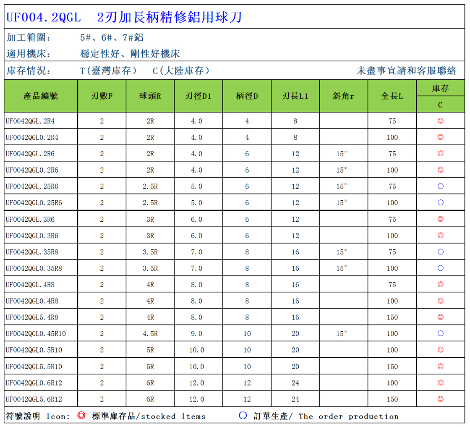Click stock icon in row UF0042QGL0.5R10
The width and height of the screenshot is (470, 427).
(440, 350)
